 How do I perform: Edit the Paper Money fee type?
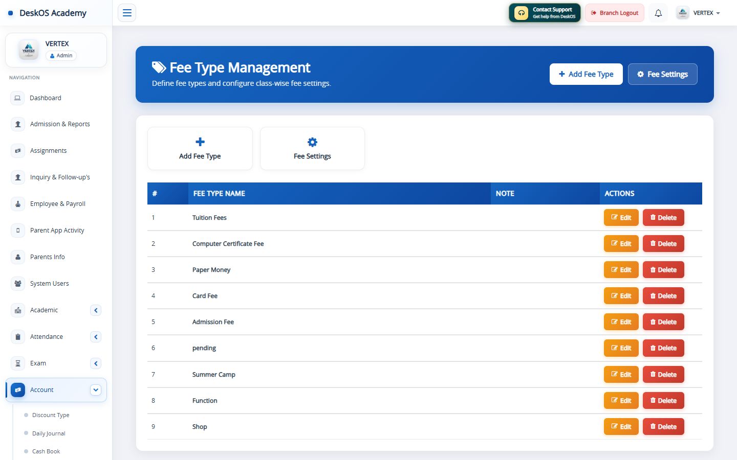(621, 270)
